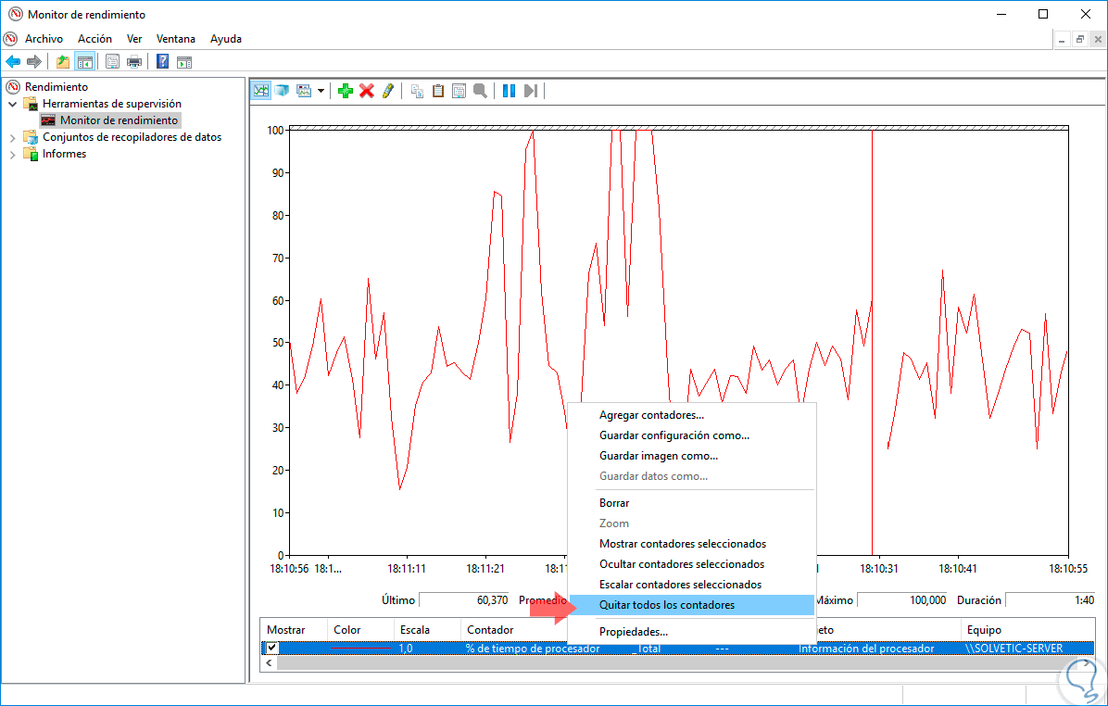
Task: Click the red line color swatch in the counter row
Action: 361,648
